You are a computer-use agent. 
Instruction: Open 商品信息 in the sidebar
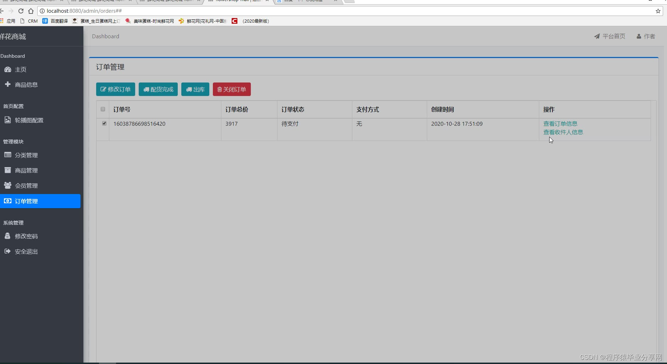pos(40,85)
